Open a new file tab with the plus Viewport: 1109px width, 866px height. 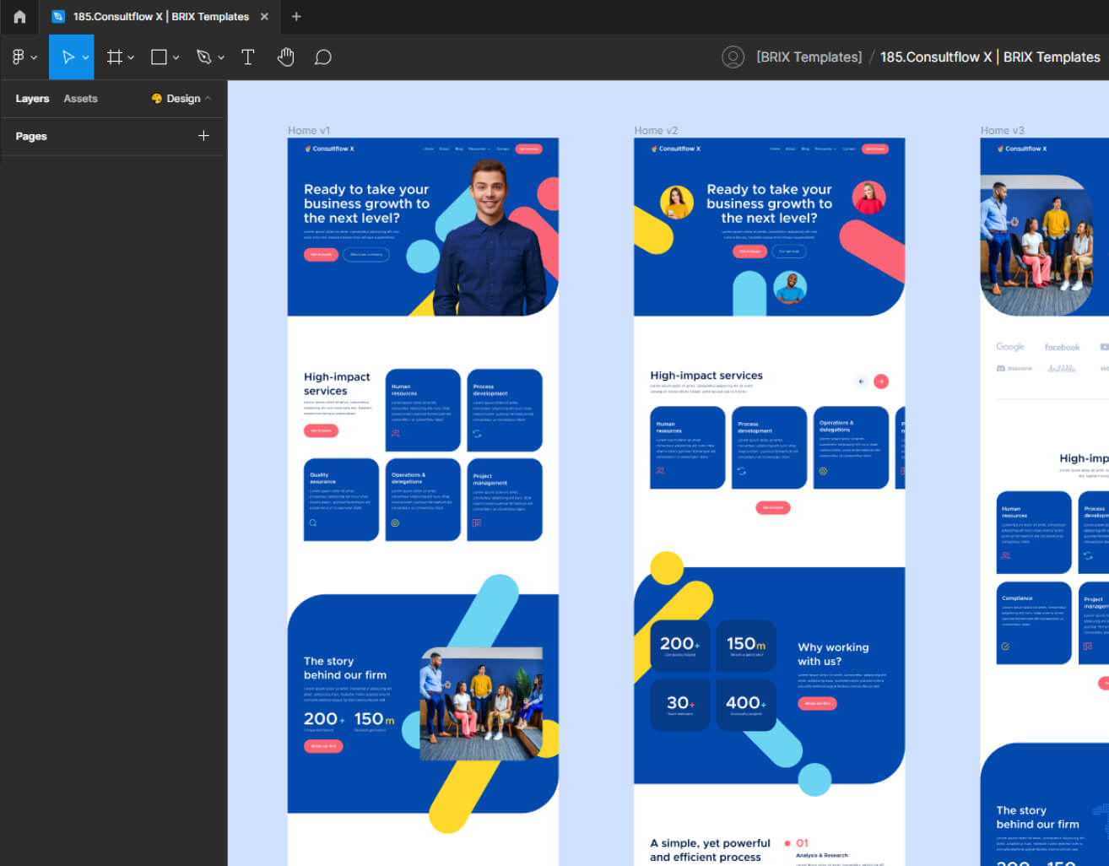tap(295, 17)
